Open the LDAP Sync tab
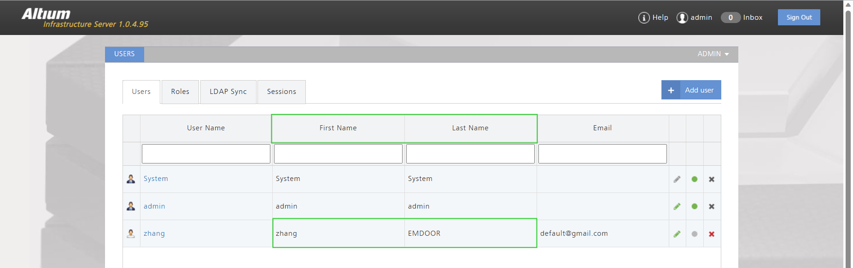Screen dimensions: 853x268 click(228, 92)
